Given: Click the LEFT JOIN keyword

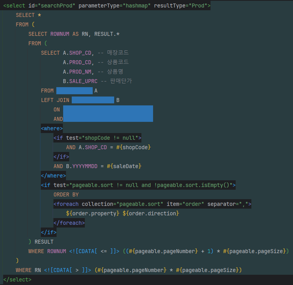Looking at the screenshot, I should tap(55, 100).
